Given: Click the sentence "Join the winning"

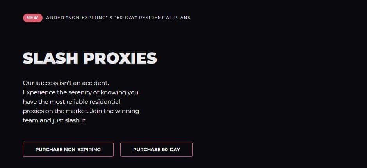Looking at the screenshot, I should coord(114,111).
